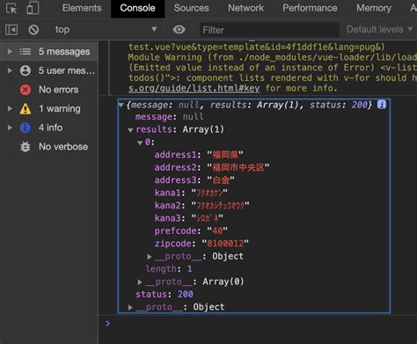417x344 pixels.
Task: Expand the 1 warning sidebar group
Action: (10, 108)
